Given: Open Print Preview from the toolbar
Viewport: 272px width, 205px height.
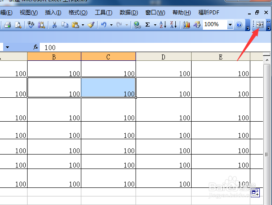Looking at the screenshot, I should click(18, 25).
